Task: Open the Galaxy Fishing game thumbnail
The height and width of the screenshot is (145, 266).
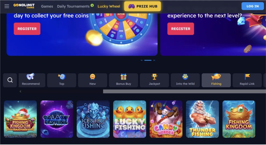Action: click(x=57, y=119)
